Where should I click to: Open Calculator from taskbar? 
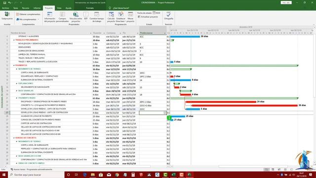click(133, 175)
